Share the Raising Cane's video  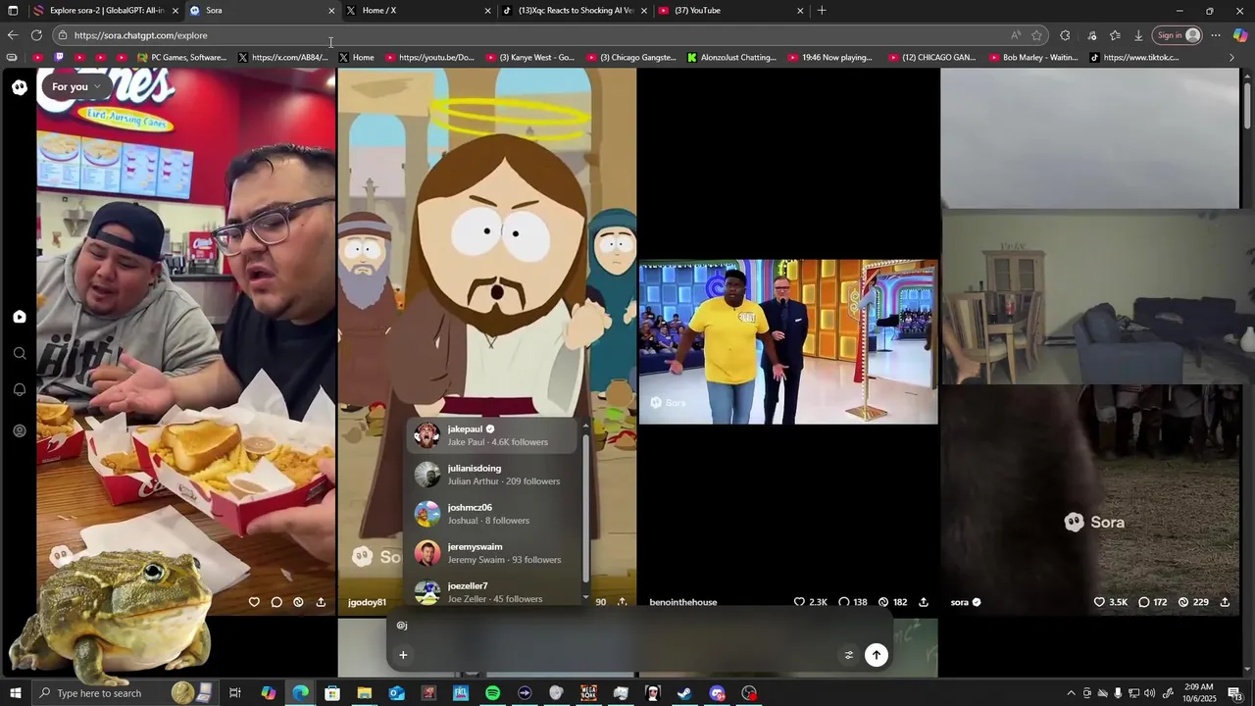[321, 602]
